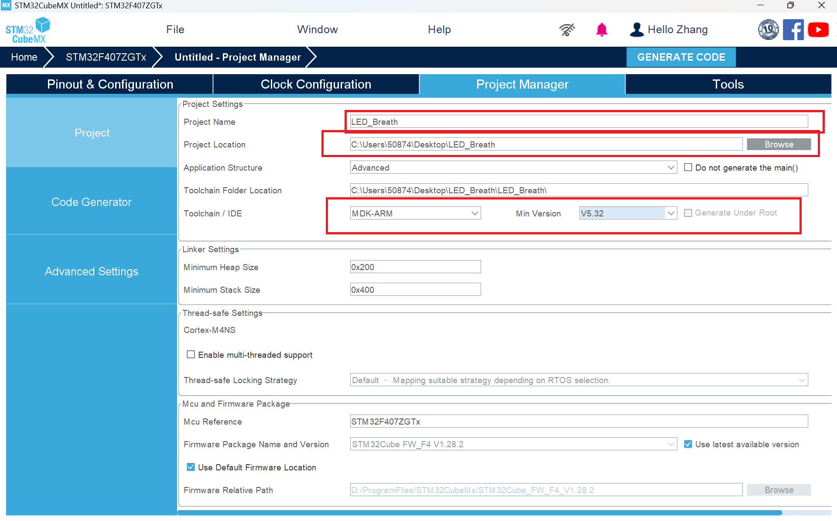Open Firmware Package Name and Version dropdown
Screen dimensions: 837x521
513,444
